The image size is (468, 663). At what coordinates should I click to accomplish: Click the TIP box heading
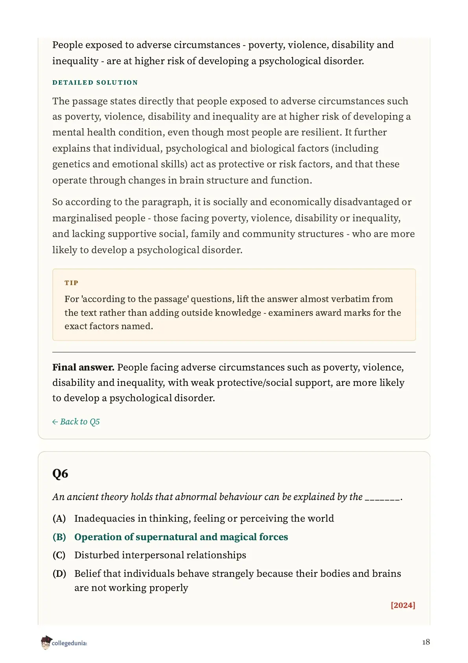tap(72, 283)
